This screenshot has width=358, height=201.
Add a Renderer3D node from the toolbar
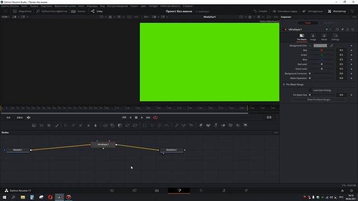(246, 125)
